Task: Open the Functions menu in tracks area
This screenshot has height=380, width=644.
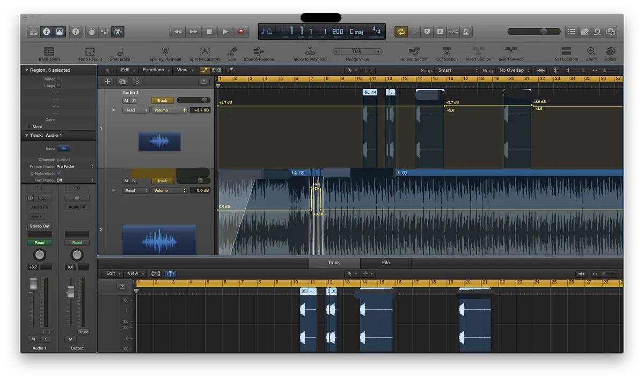Action: (155, 70)
